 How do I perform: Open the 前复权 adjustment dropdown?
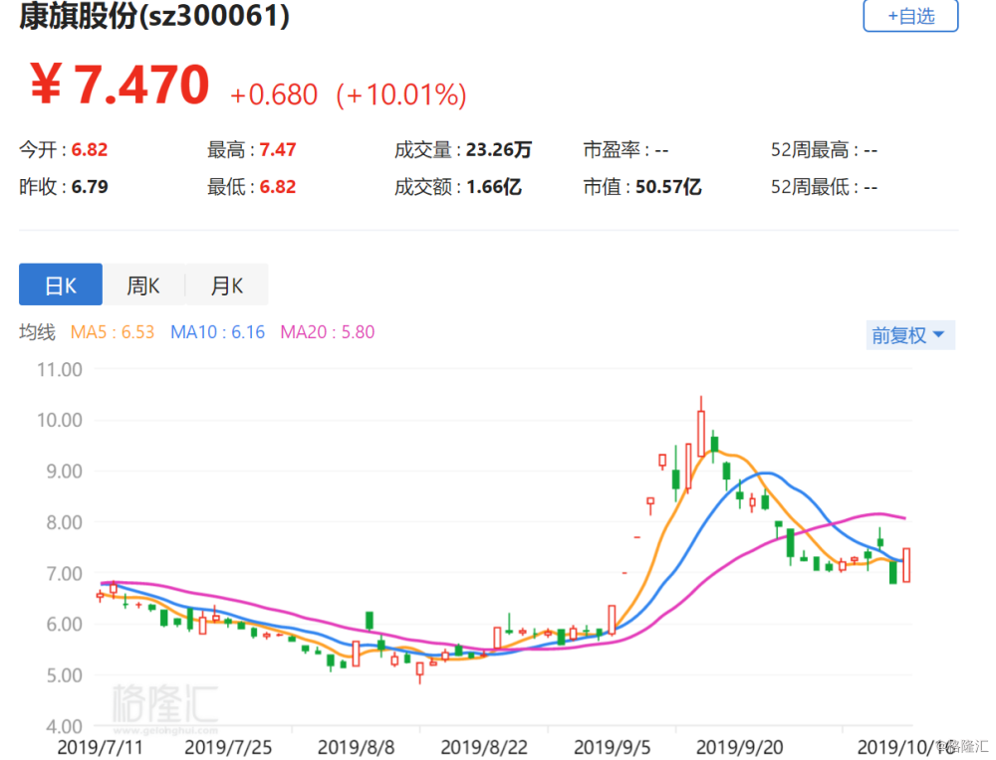tap(910, 335)
